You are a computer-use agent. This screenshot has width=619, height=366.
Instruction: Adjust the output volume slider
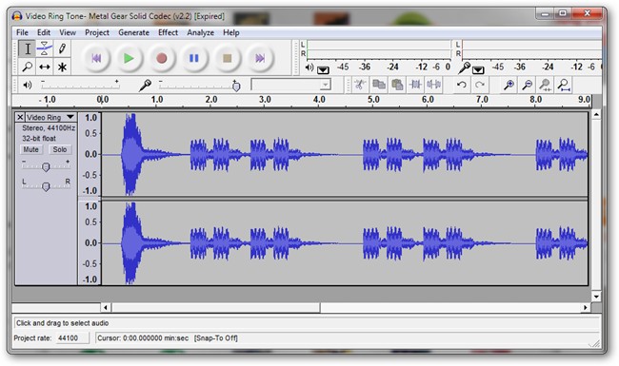tap(80, 85)
